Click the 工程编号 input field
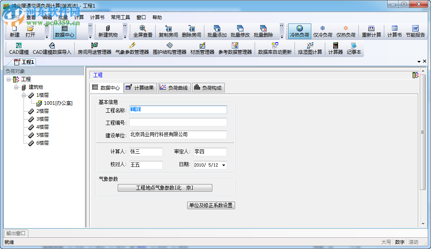 click(178, 122)
